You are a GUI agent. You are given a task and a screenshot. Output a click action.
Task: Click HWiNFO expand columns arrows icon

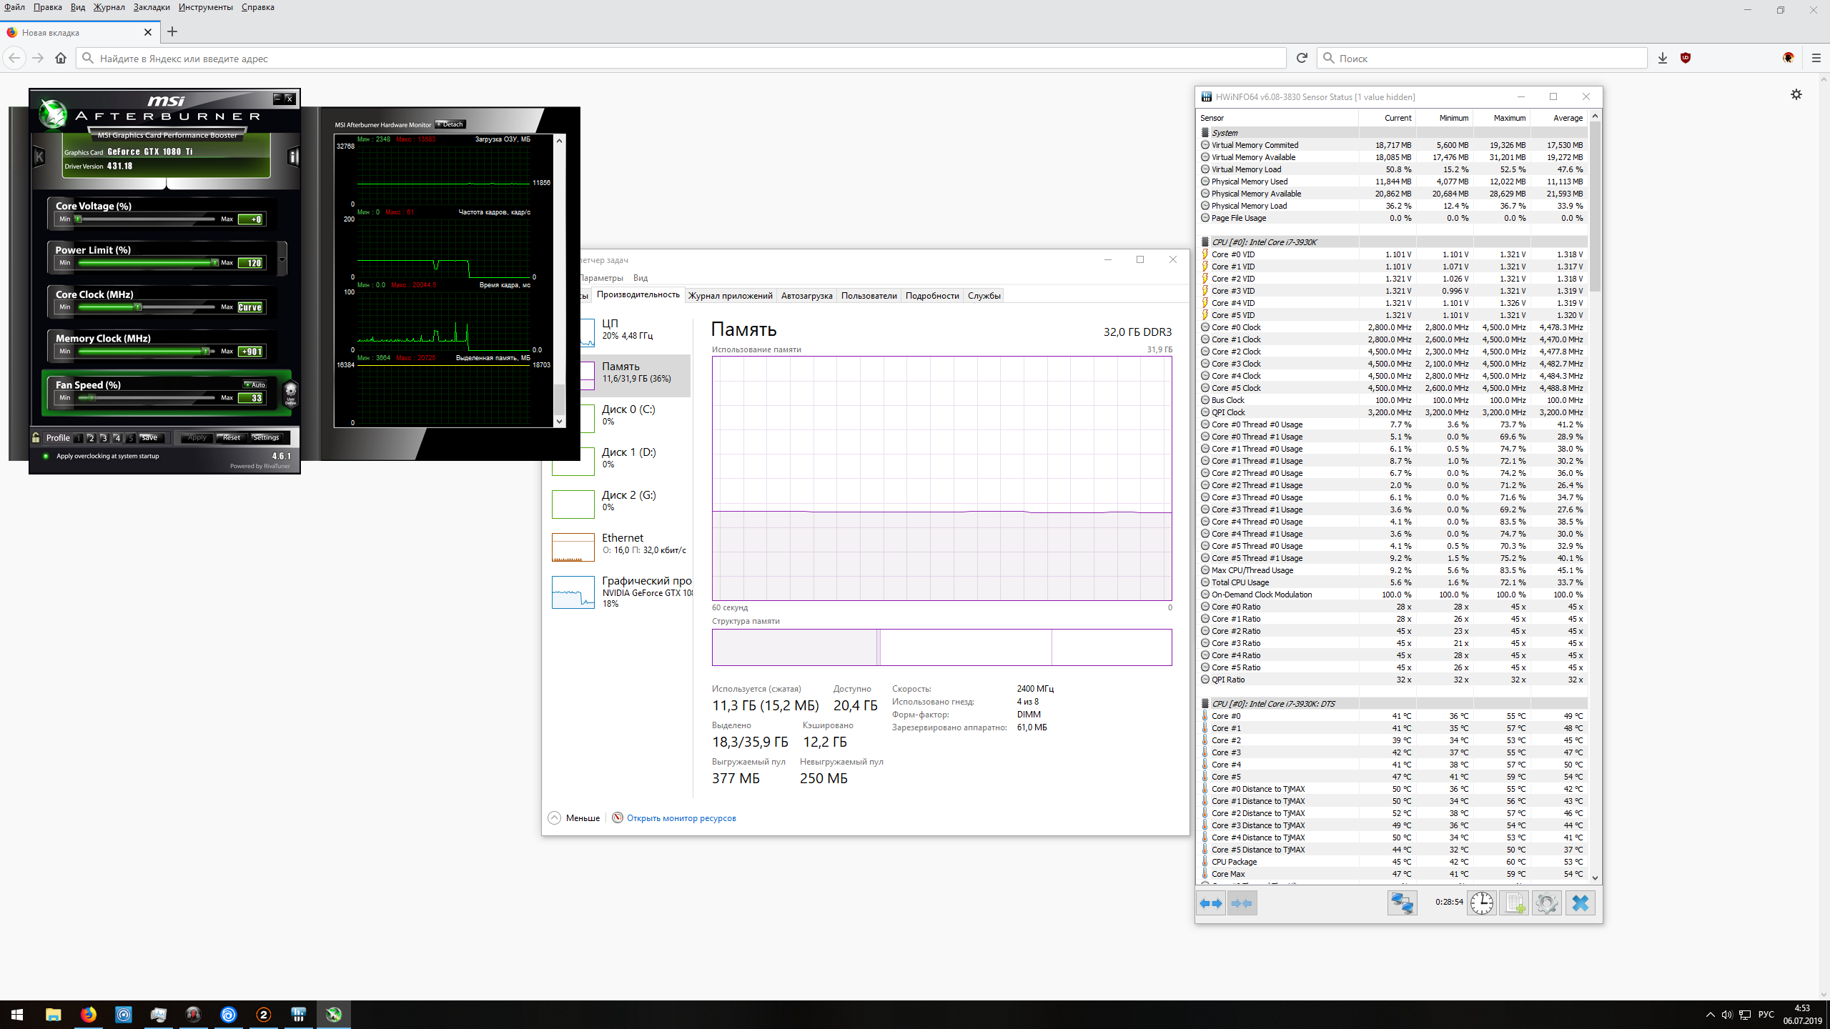point(1211,903)
